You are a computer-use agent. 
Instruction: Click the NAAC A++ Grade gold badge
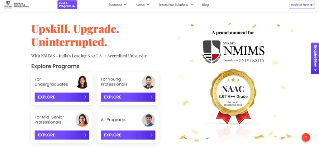pos(233,96)
